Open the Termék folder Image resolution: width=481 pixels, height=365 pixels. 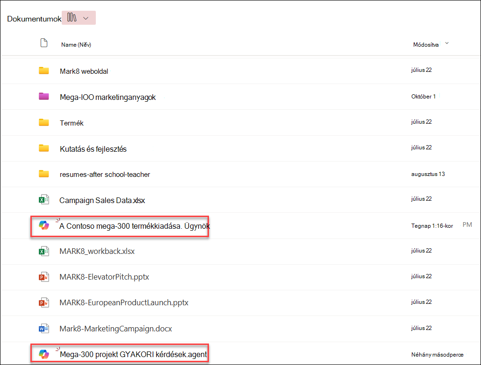point(72,123)
